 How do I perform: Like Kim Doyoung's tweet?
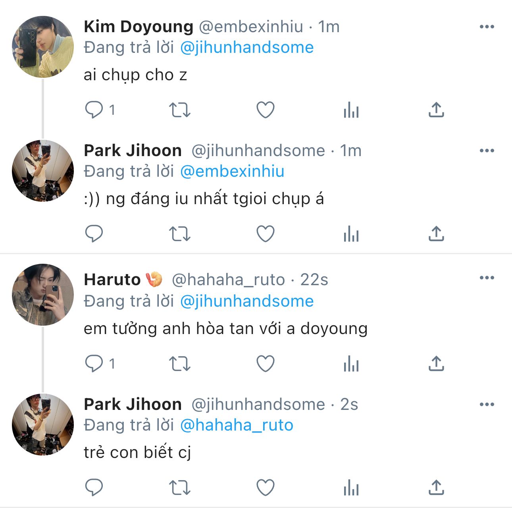266,110
